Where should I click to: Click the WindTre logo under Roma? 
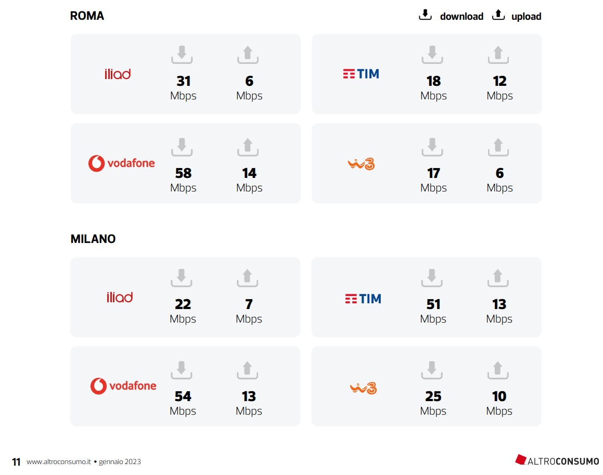361,164
